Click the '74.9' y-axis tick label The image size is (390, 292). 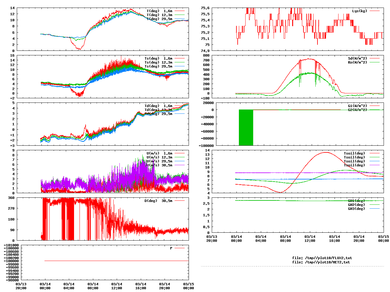[x=205, y=51]
